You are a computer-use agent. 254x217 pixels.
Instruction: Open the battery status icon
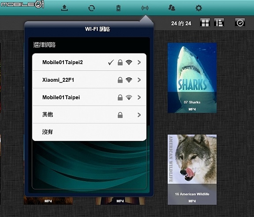click(119, 8)
